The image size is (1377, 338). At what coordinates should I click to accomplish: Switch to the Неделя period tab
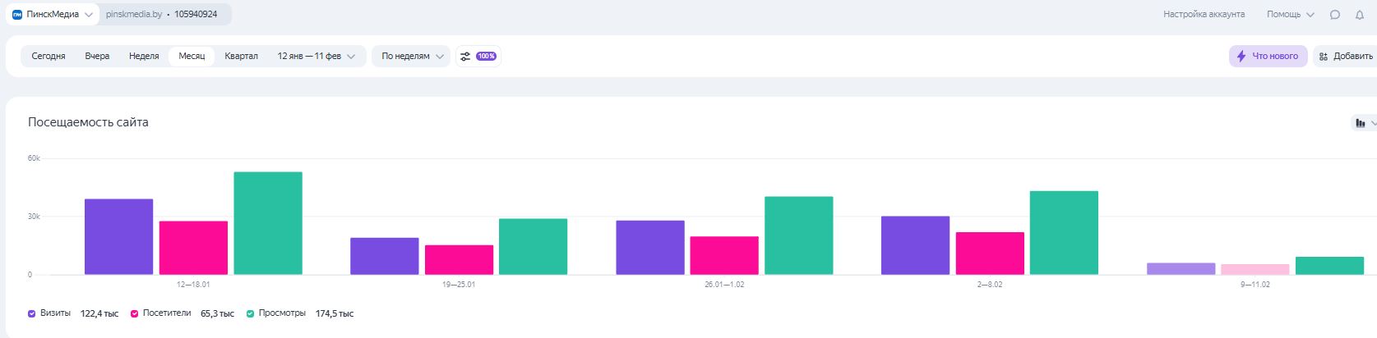coord(144,57)
